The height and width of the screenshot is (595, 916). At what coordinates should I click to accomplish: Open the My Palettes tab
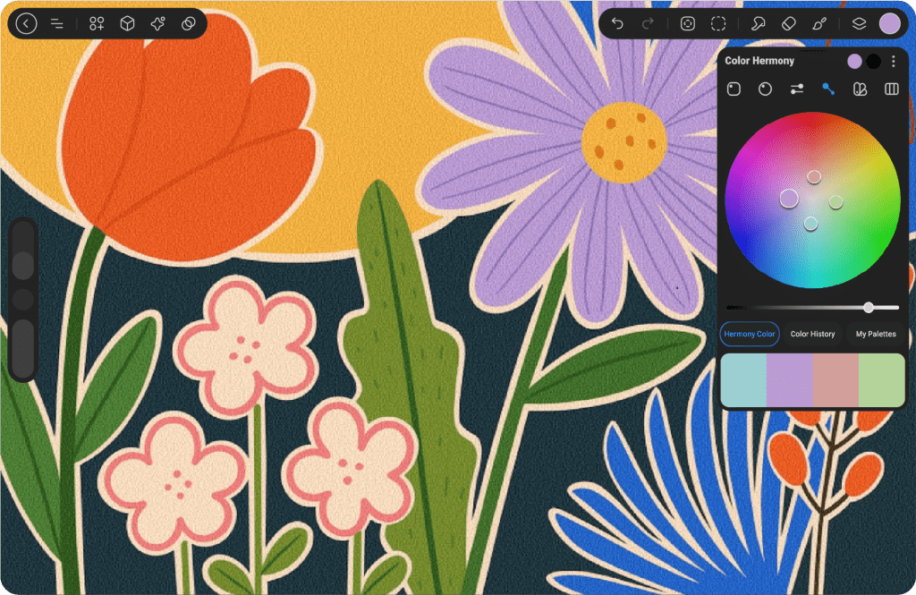(x=875, y=334)
